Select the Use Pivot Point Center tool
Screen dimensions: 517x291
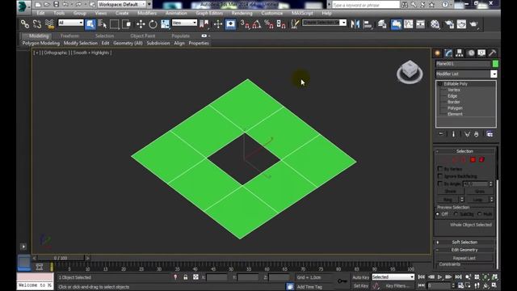point(204,24)
